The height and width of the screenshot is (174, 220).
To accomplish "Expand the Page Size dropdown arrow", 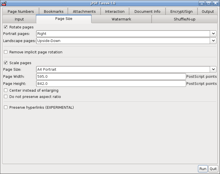I will click(213, 69).
